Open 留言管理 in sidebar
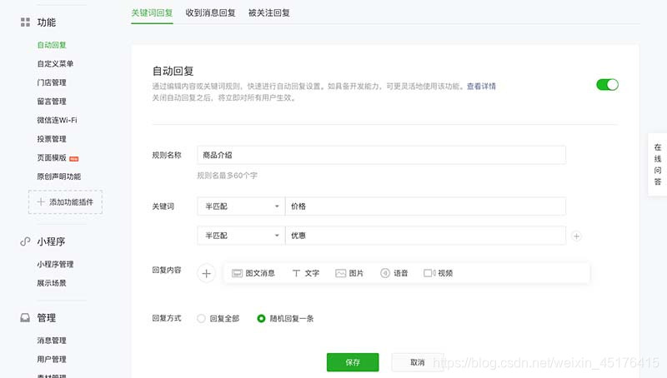This screenshot has height=378, width=667. tap(52, 101)
